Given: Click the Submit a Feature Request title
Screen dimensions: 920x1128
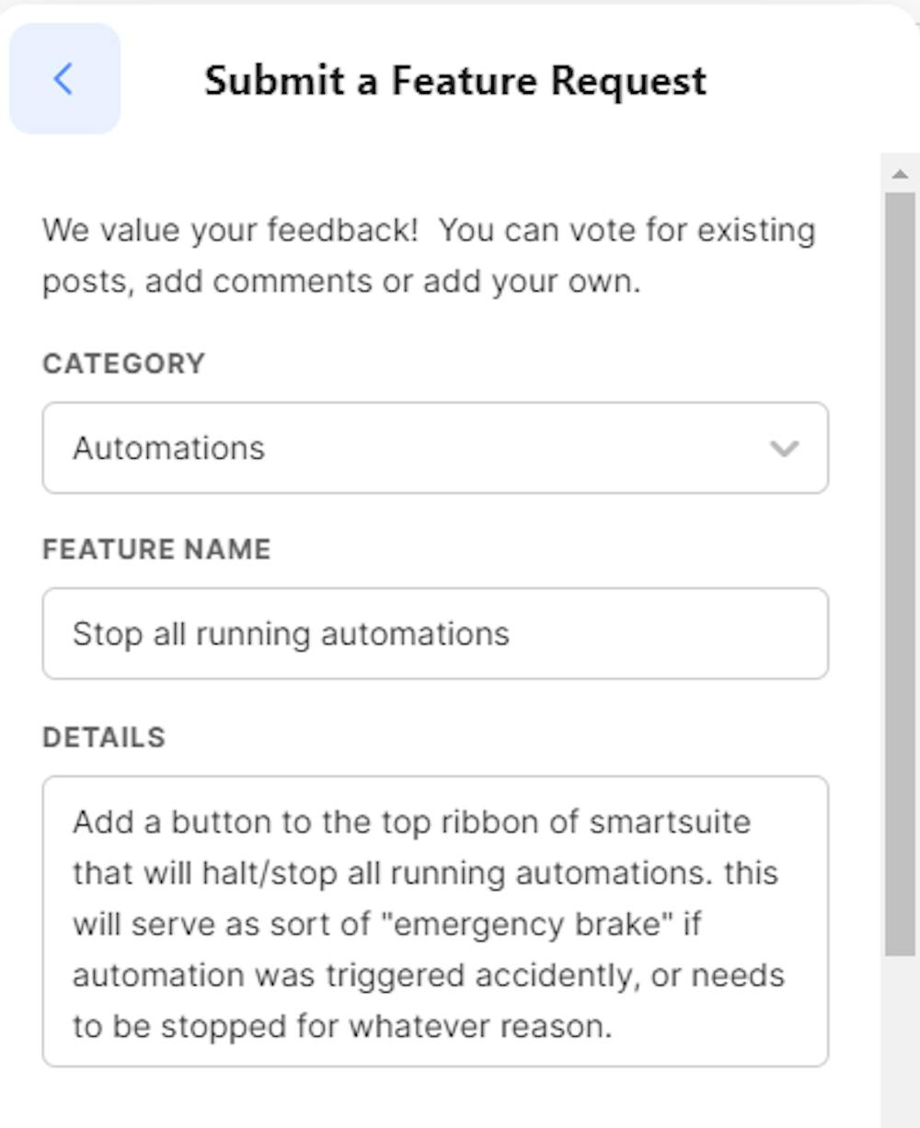Looking at the screenshot, I should (457, 80).
